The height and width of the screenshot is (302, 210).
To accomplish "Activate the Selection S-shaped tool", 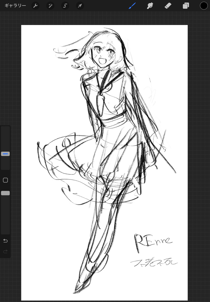I will click(x=65, y=6).
